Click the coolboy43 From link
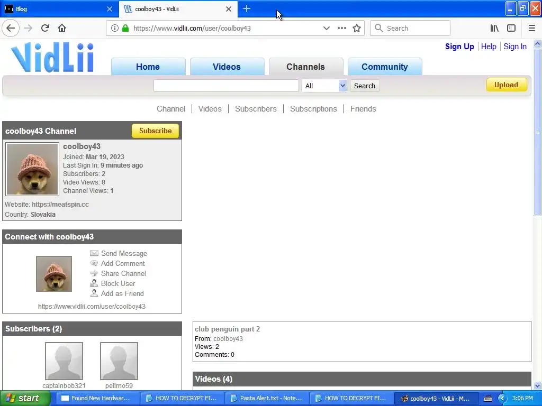This screenshot has width=542, height=406. coord(228,339)
